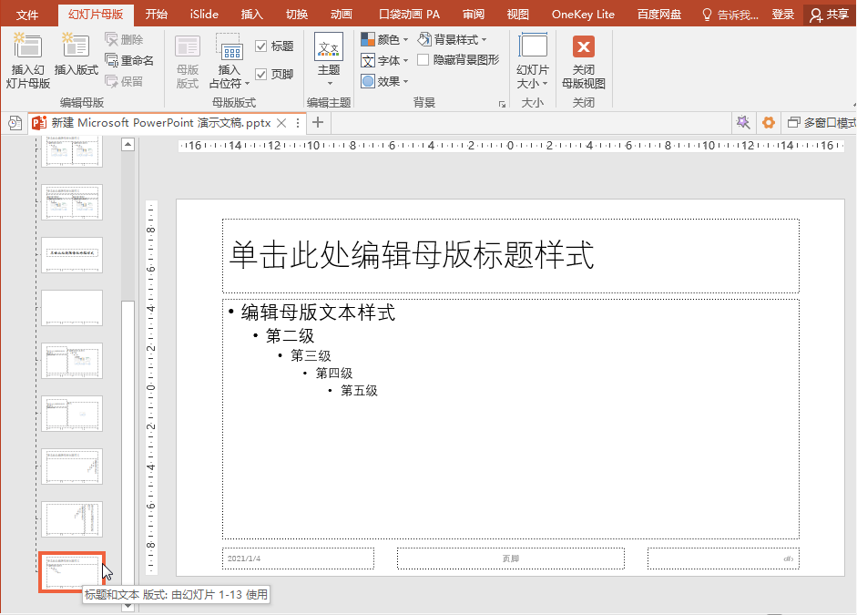
Task: Switch to the Insert (插入) tab
Action: pyautogui.click(x=252, y=15)
